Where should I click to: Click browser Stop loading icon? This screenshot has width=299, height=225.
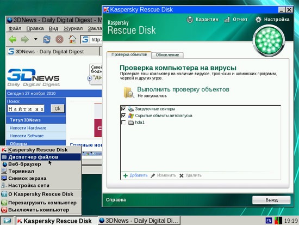coord(59,39)
